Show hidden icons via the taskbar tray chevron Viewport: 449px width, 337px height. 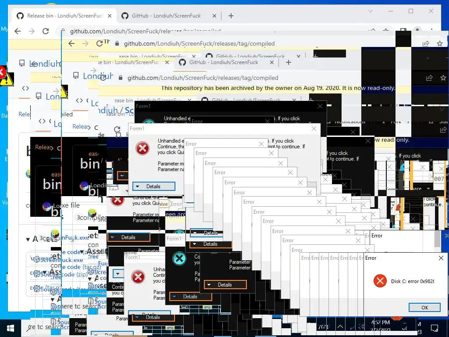tap(340, 326)
